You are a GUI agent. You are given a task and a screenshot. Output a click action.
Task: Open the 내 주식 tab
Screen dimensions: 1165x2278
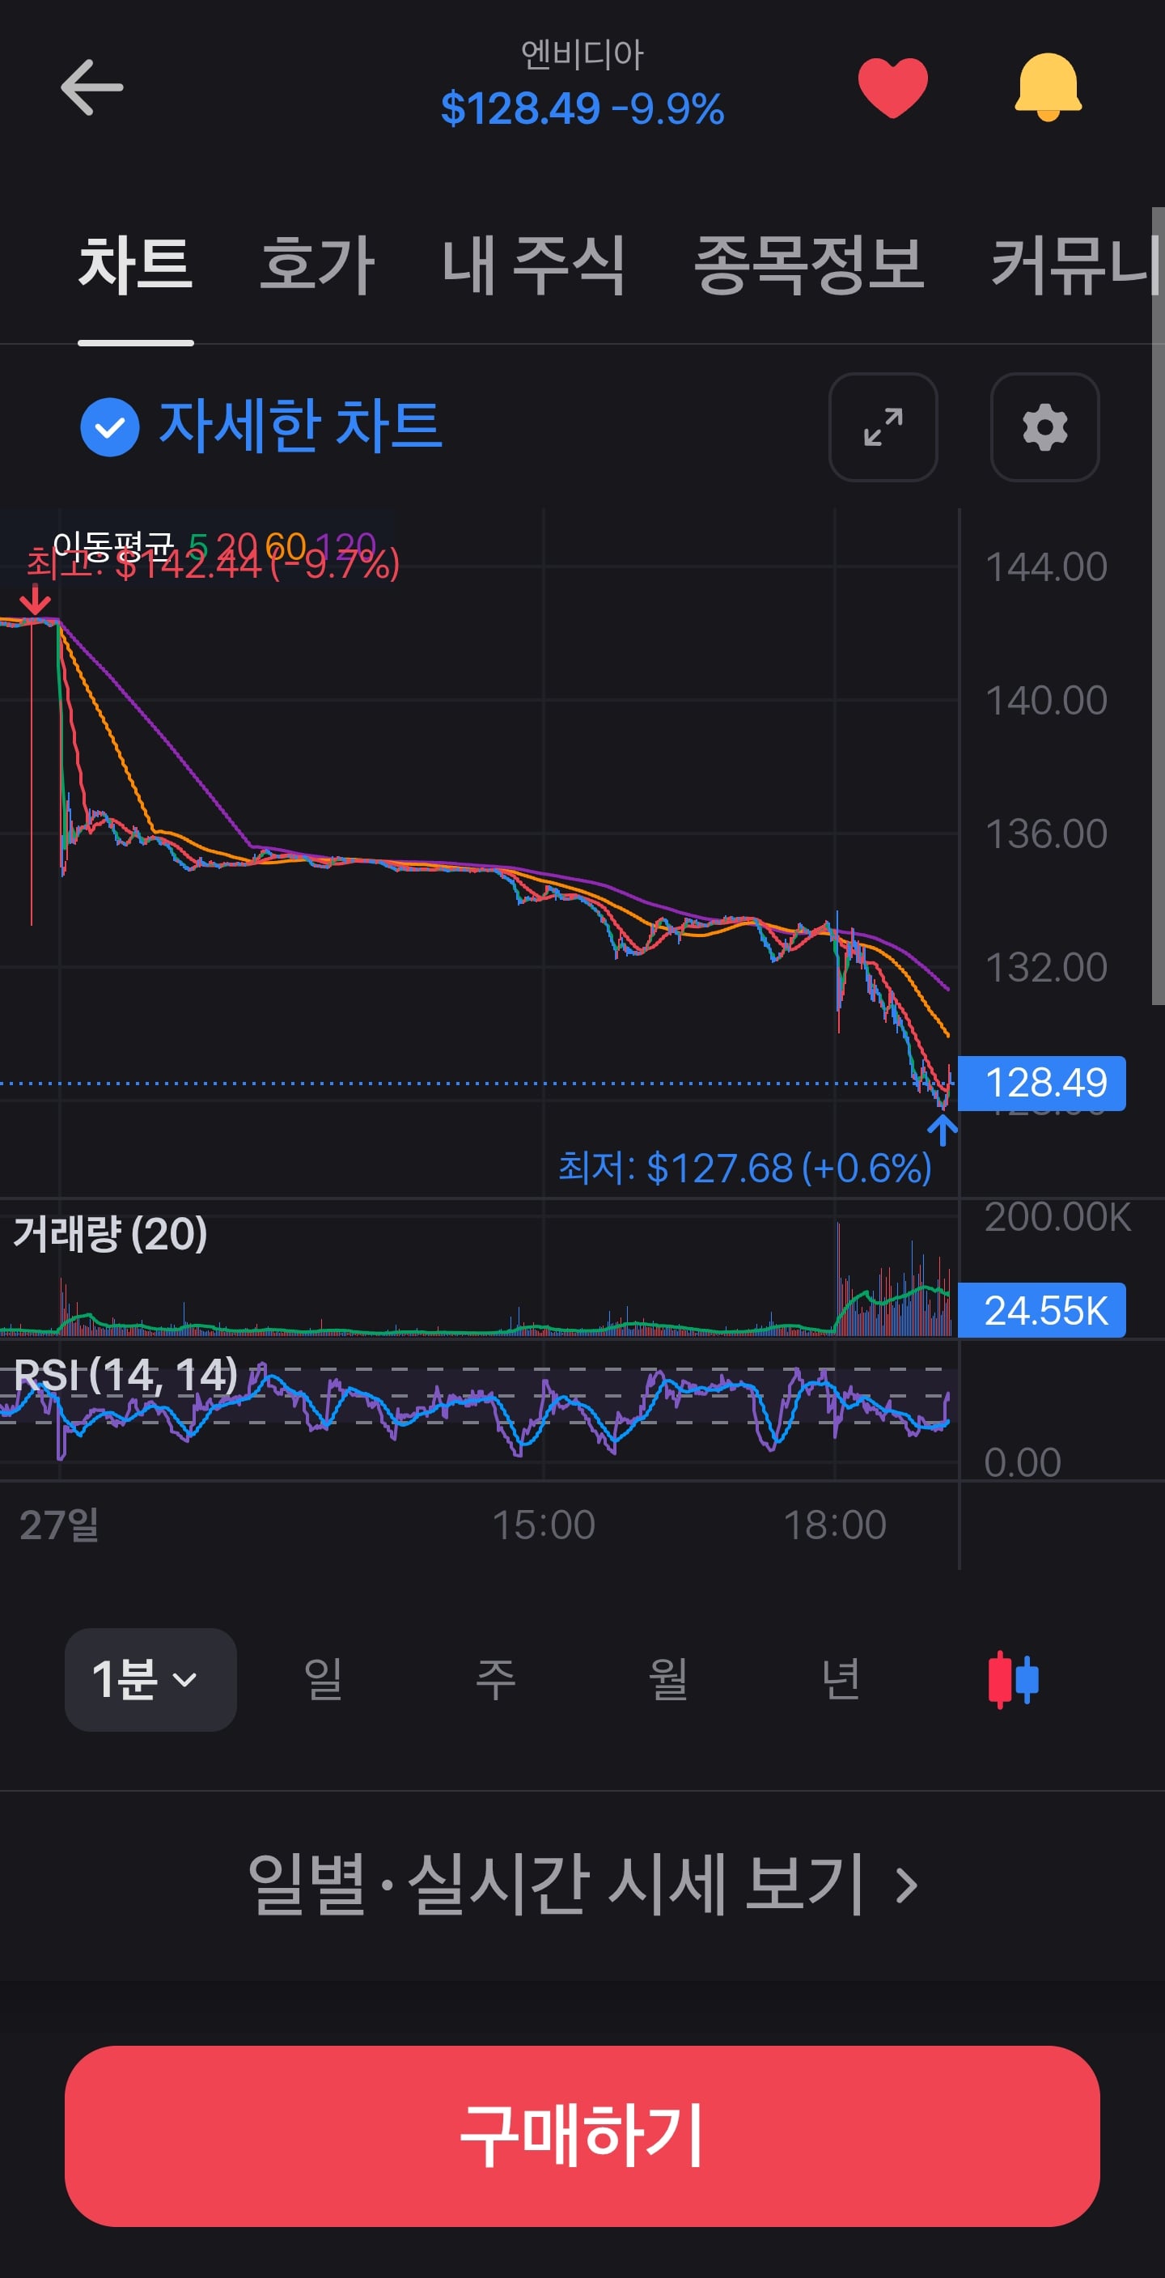coord(535,265)
